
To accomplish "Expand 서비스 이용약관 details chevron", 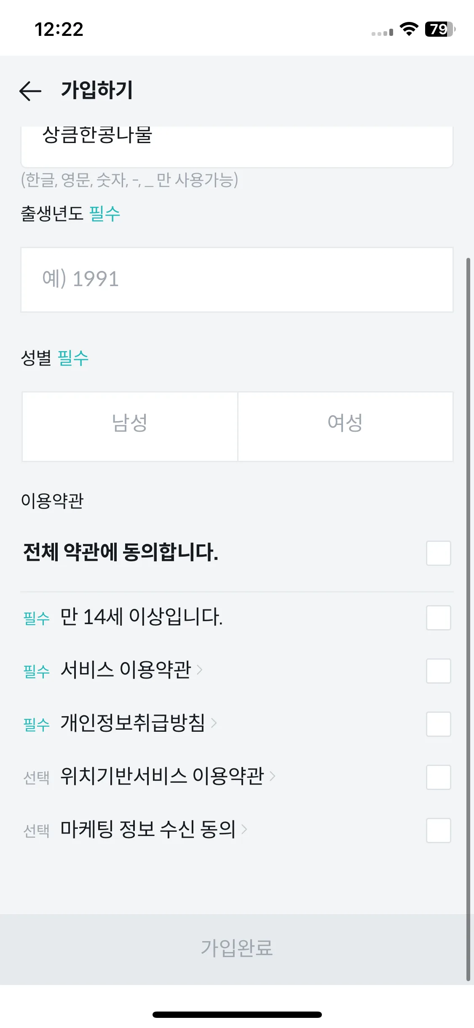I will point(200,670).
